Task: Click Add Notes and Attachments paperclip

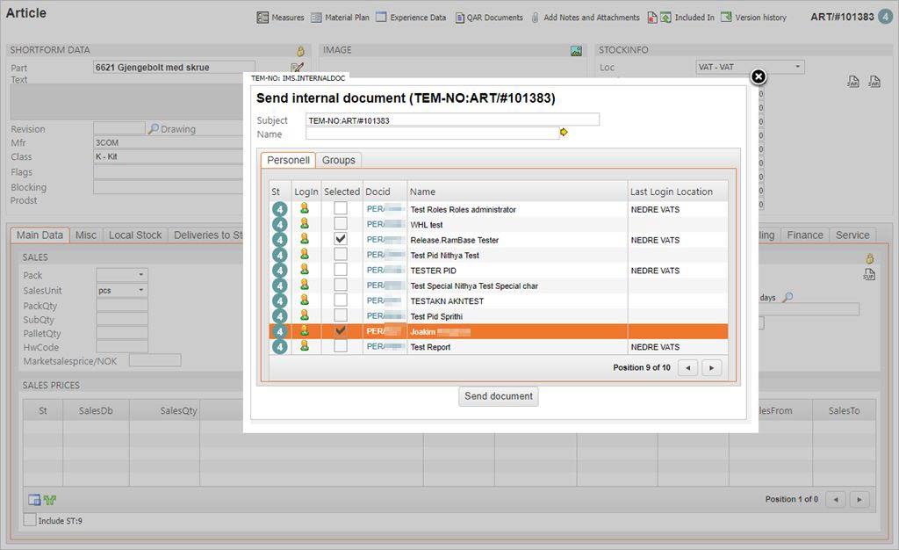Action: coord(535,18)
